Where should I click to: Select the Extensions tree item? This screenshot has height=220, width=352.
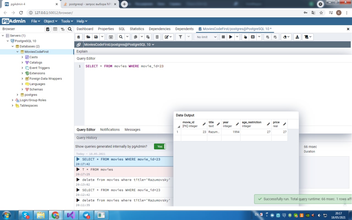(x=37, y=73)
